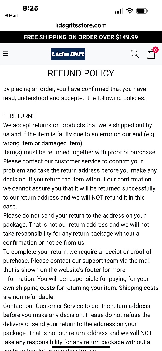Tap the "By placing an order" intro paragraph
Viewport: 162px width, 351px height.
tap(74, 93)
